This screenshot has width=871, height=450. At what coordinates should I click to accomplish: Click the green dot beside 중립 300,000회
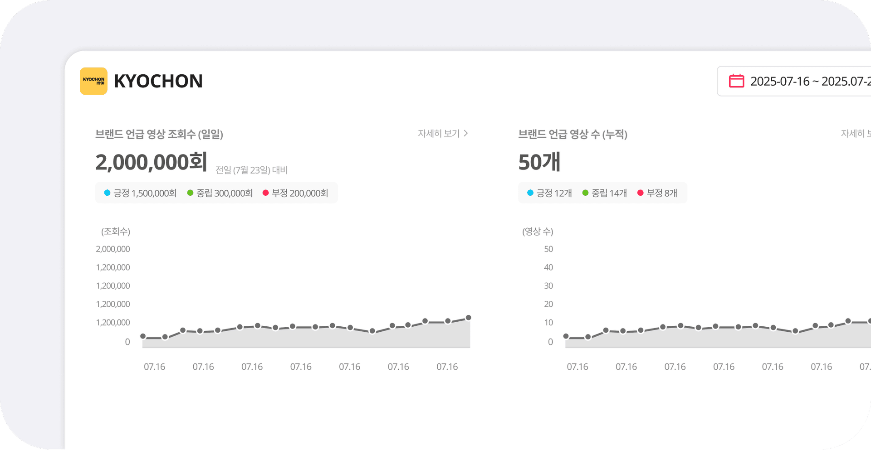click(191, 193)
